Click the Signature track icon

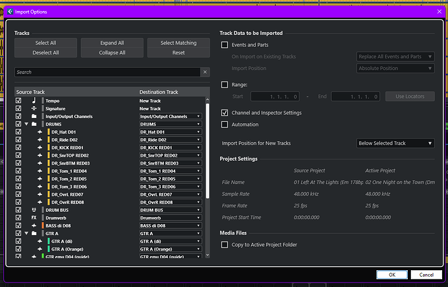pyautogui.click(x=34, y=109)
